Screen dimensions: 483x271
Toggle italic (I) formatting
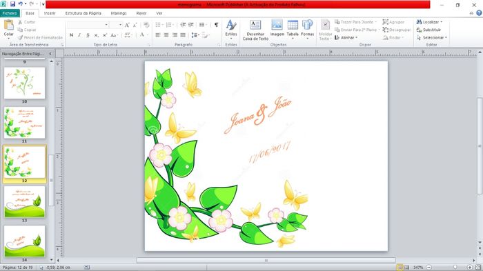click(x=79, y=35)
